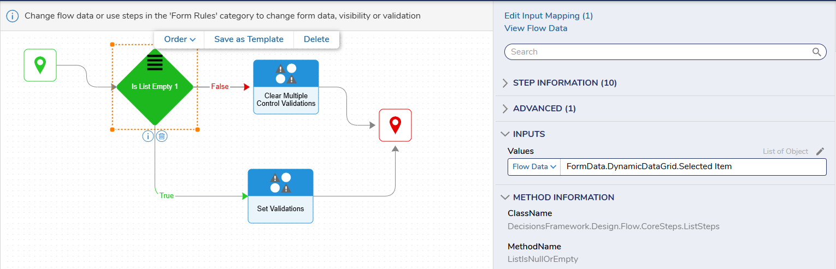Click the trash icon below the selected step
The image size is (836, 269).
tap(162, 136)
